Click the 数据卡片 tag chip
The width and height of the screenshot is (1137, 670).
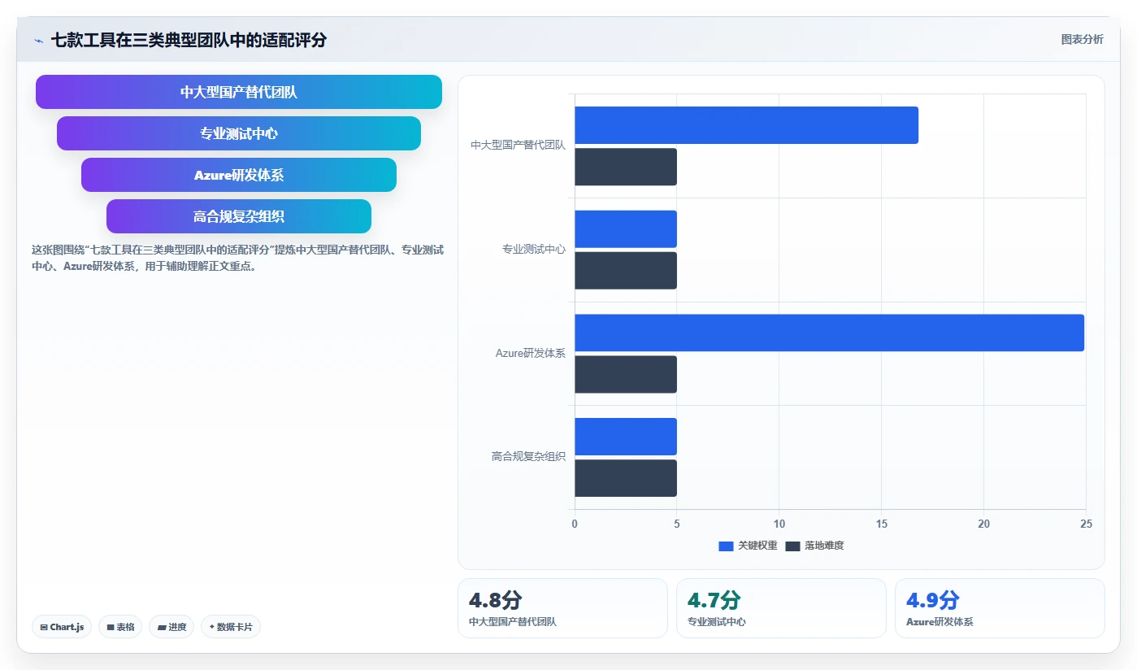231,627
